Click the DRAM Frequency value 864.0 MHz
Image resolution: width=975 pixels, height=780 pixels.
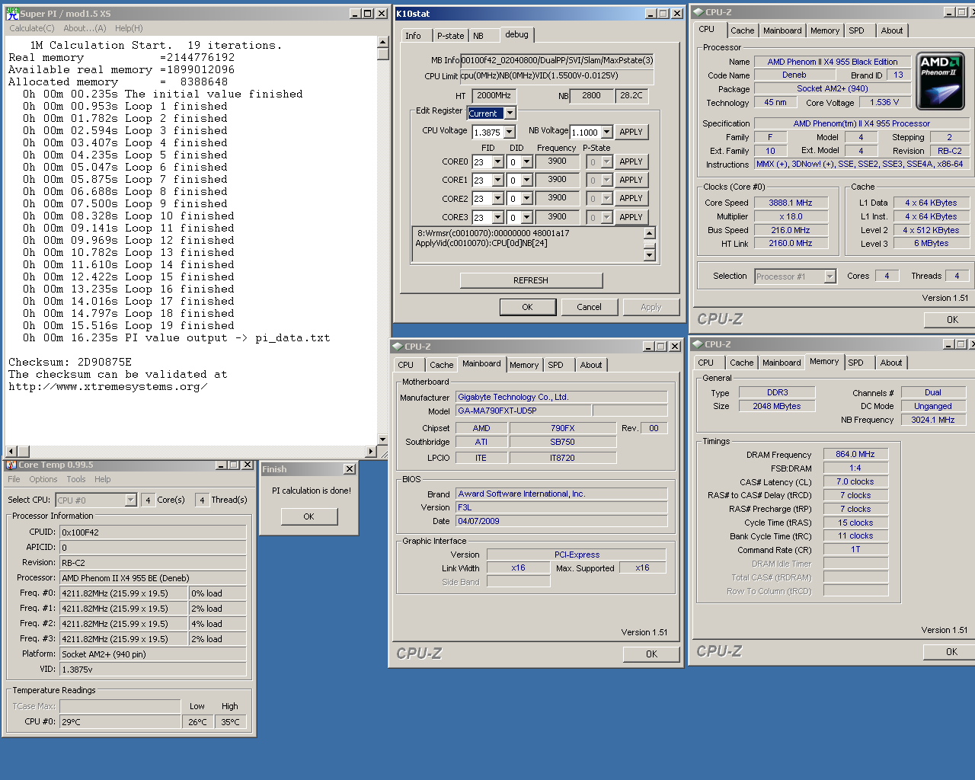click(855, 454)
